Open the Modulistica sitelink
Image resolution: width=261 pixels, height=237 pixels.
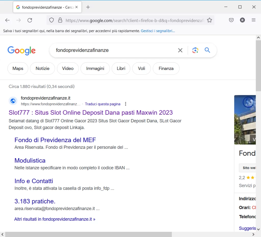tap(30, 160)
